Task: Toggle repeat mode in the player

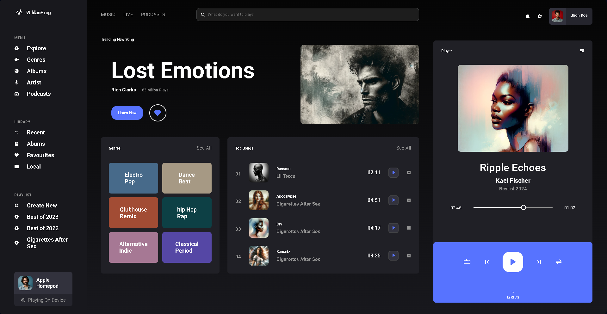Action: [x=467, y=262]
